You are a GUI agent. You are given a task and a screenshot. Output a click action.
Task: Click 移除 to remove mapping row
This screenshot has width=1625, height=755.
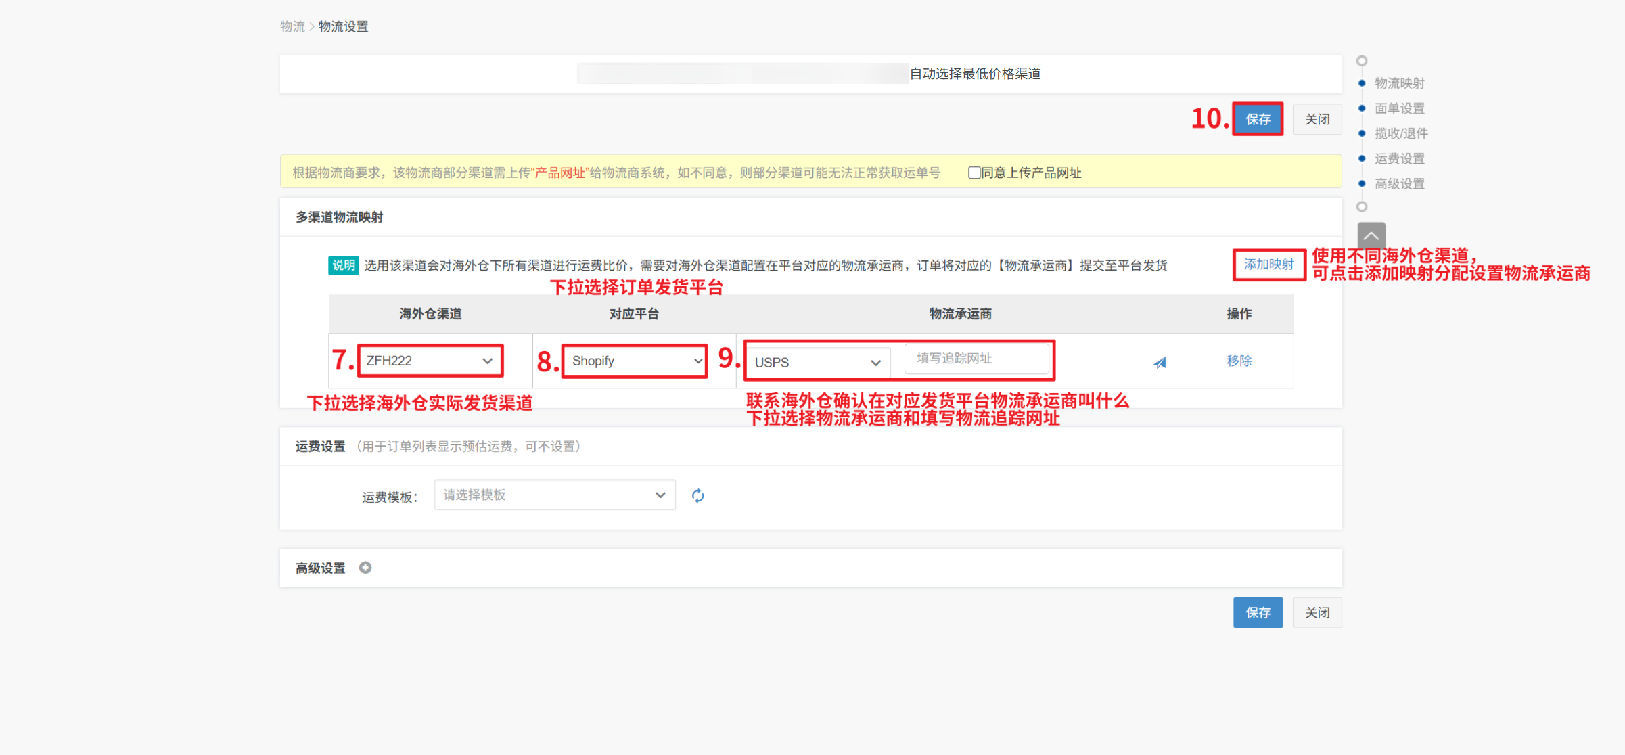point(1239,361)
